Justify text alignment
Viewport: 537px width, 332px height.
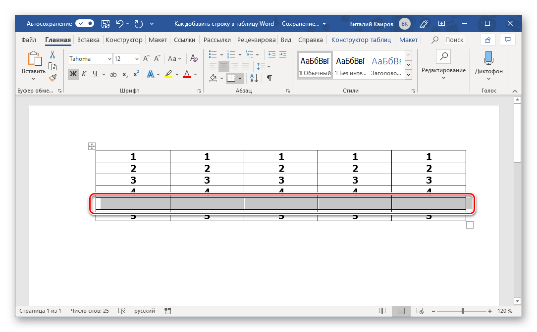(246, 66)
